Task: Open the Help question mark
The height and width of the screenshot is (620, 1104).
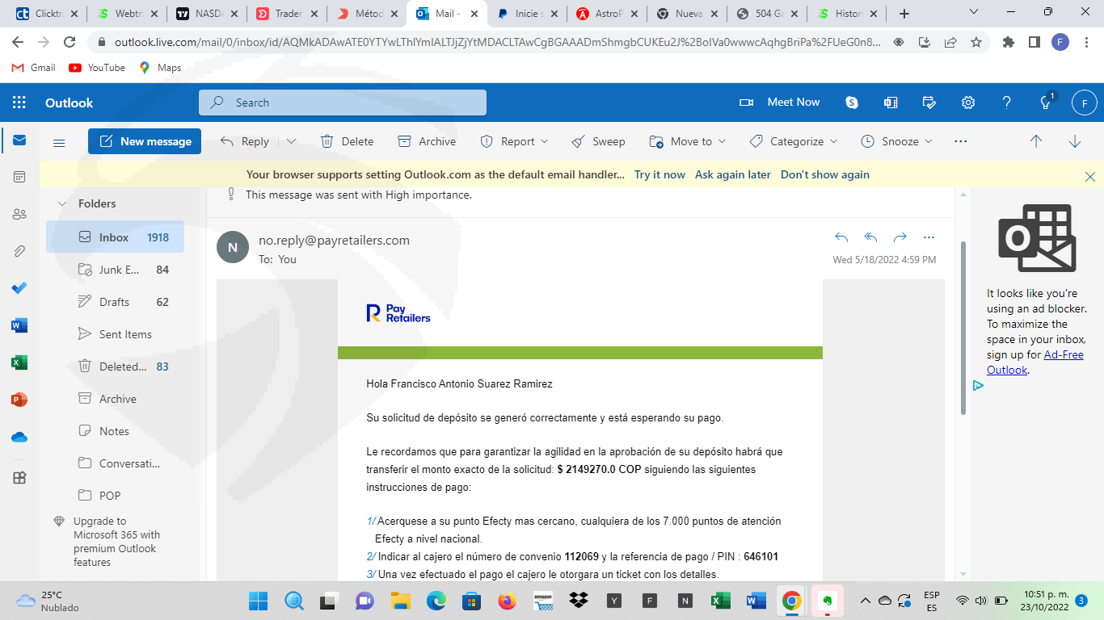Action: coord(1007,103)
